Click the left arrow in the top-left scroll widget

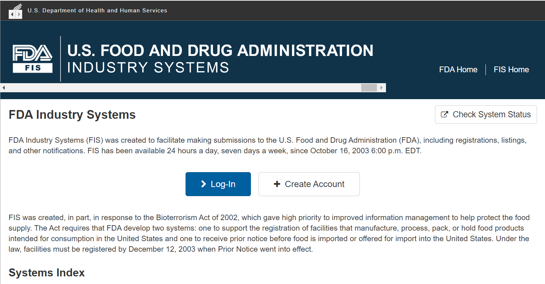click(12, 15)
